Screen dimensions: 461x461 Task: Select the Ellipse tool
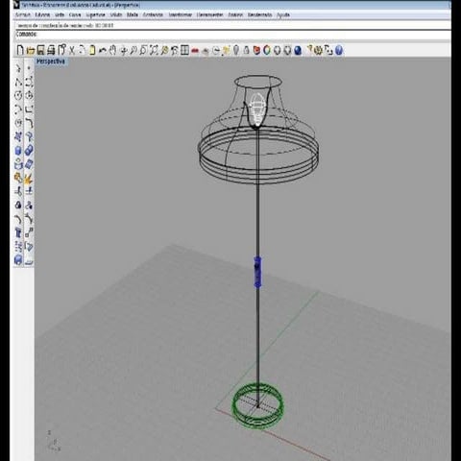pos(29,95)
